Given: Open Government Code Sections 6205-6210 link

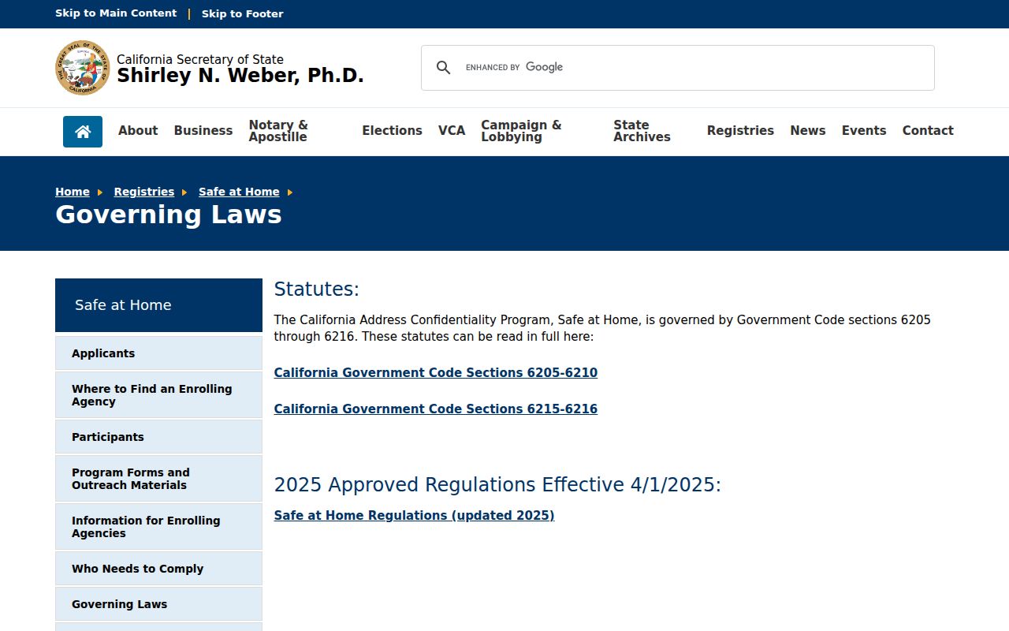Looking at the screenshot, I should coord(436,373).
